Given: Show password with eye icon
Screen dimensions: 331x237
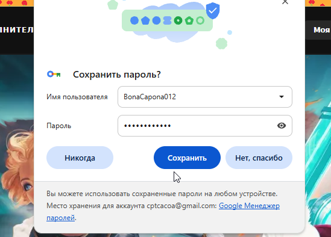Looking at the screenshot, I should [x=282, y=126].
